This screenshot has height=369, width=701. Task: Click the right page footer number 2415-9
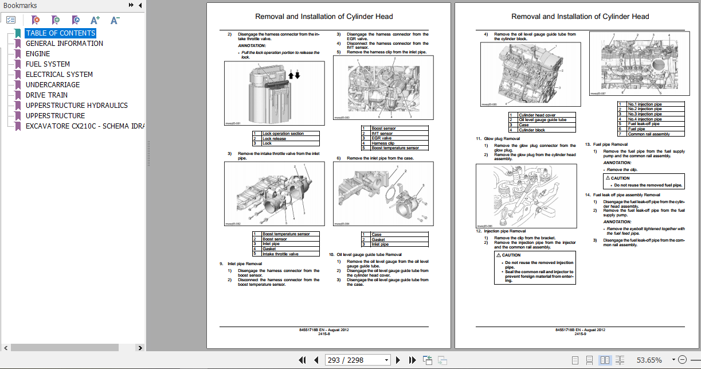point(580,334)
